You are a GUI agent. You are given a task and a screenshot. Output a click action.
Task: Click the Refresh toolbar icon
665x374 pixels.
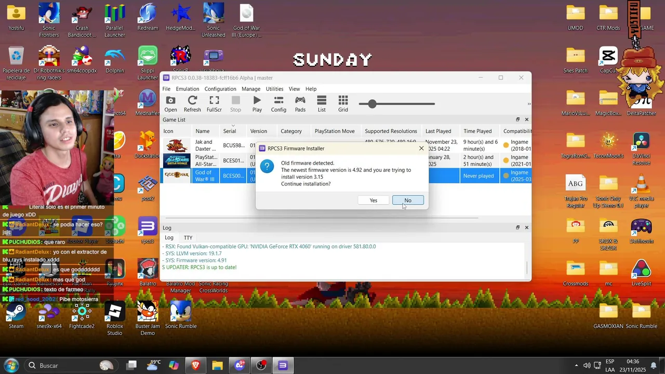tap(192, 104)
